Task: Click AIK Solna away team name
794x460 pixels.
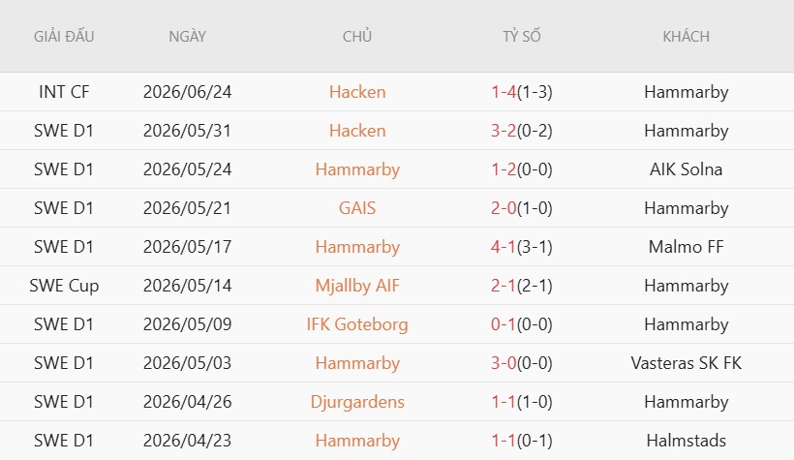Action: pos(686,169)
